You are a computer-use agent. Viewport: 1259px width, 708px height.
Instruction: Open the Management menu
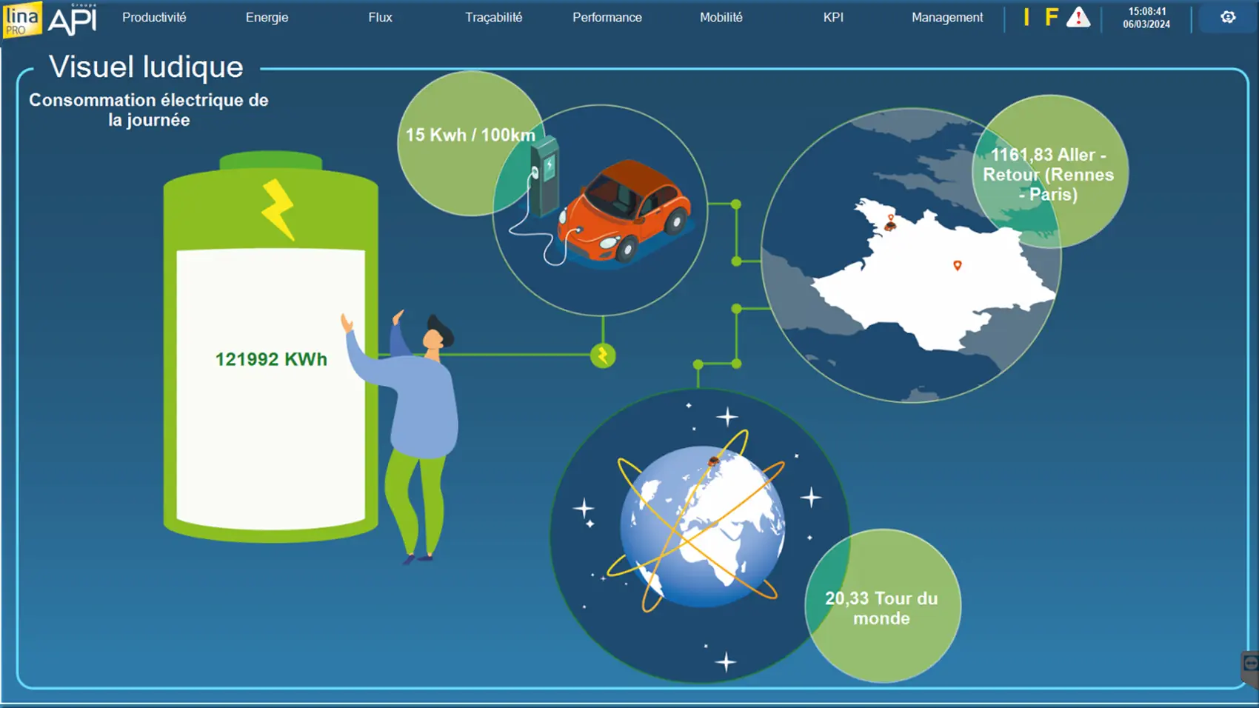click(x=947, y=17)
